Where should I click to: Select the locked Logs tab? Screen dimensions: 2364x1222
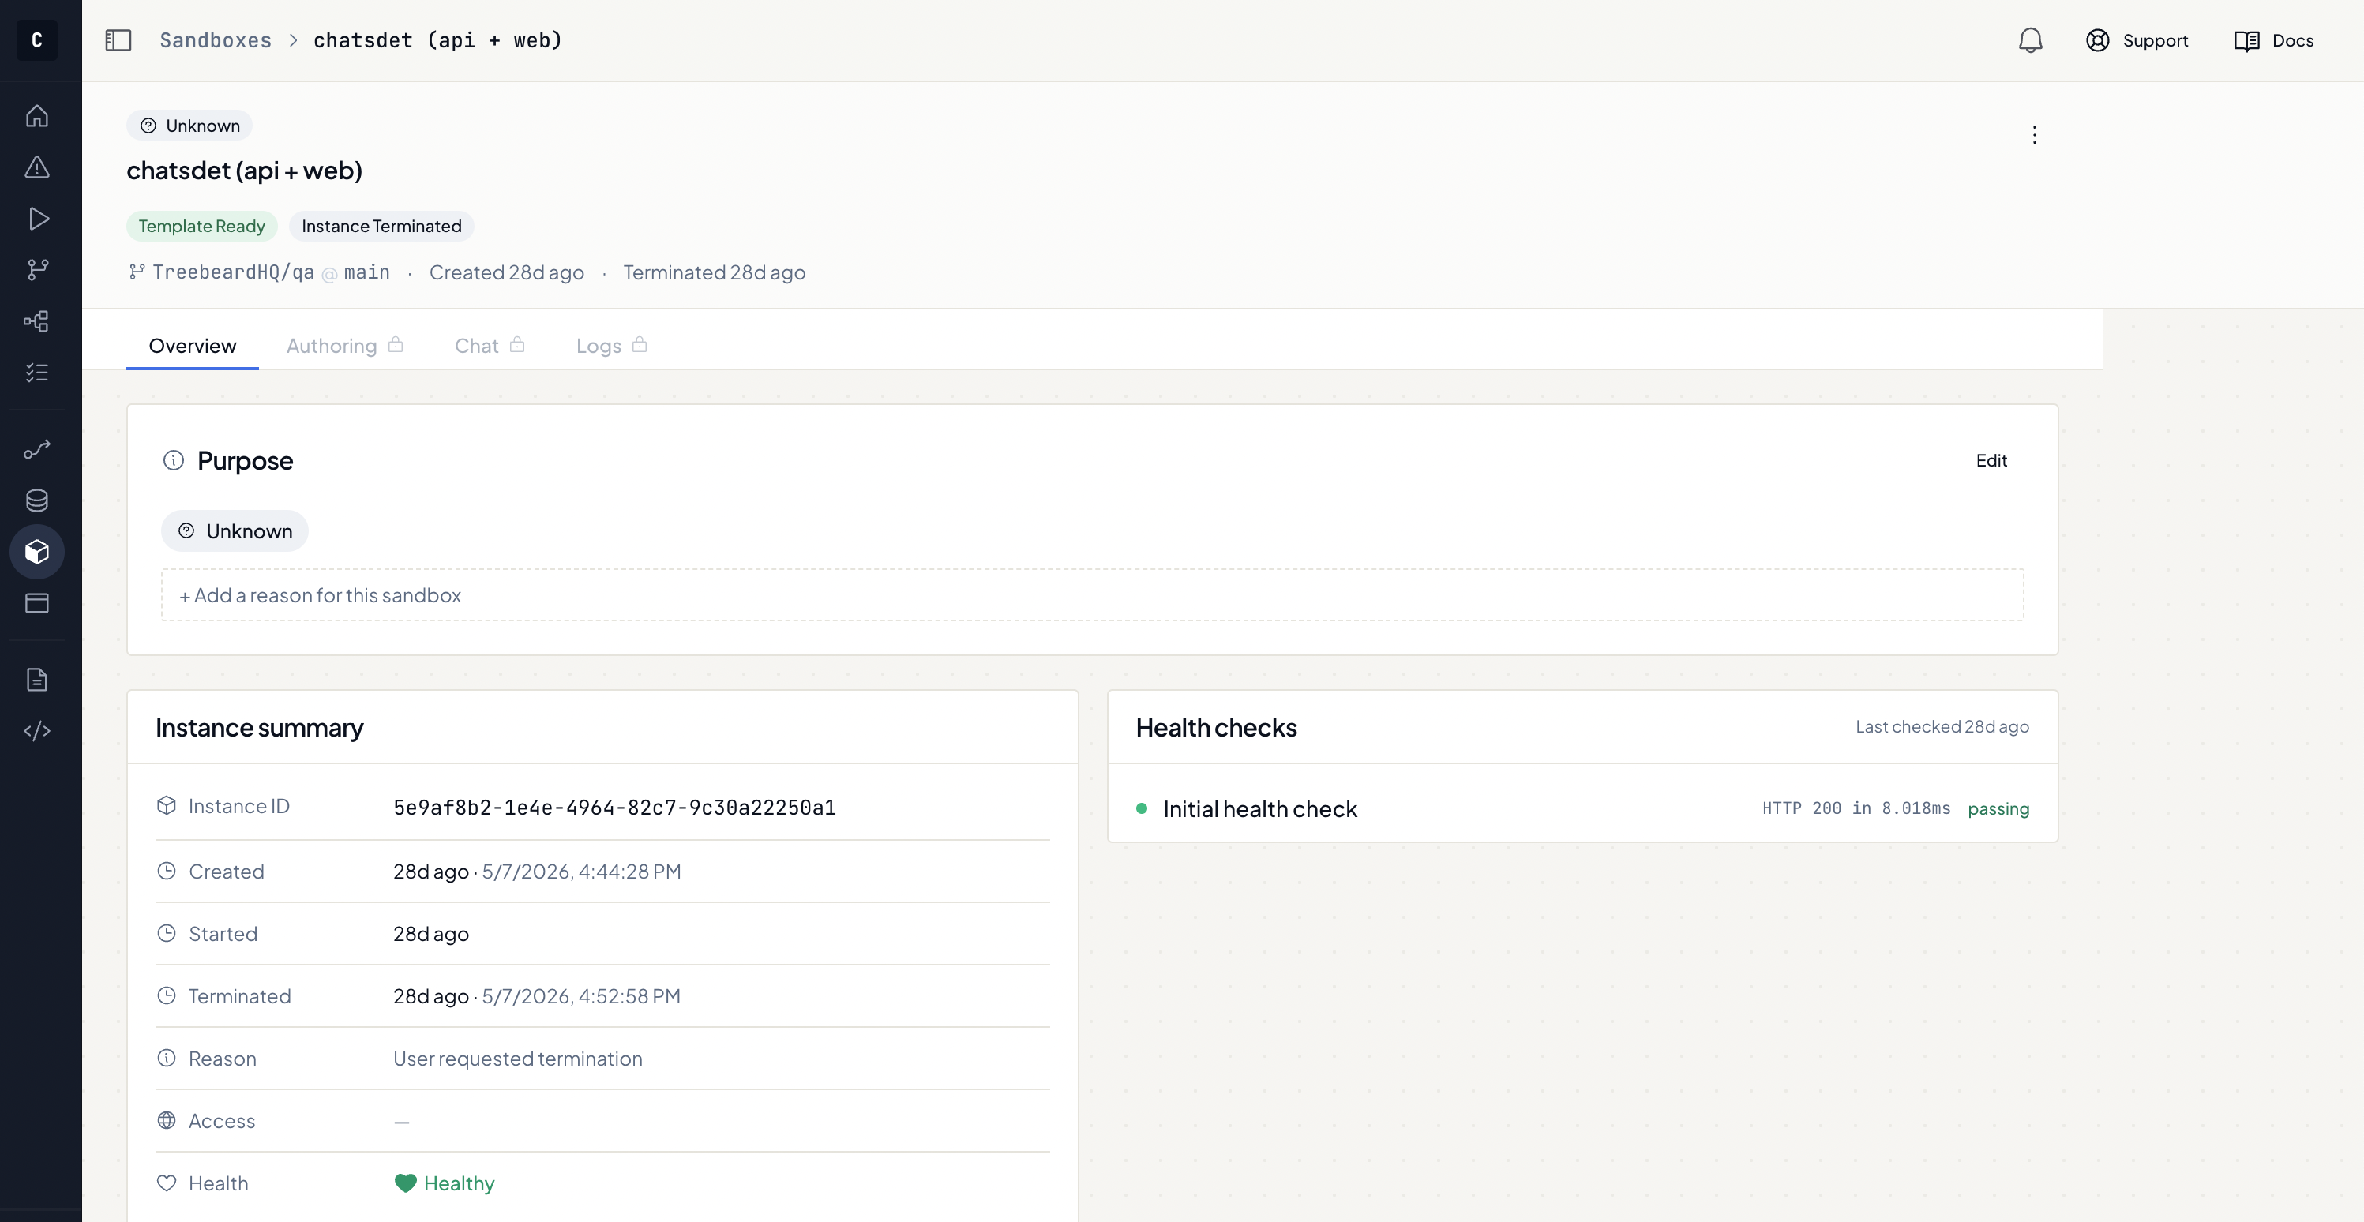pyautogui.click(x=611, y=346)
